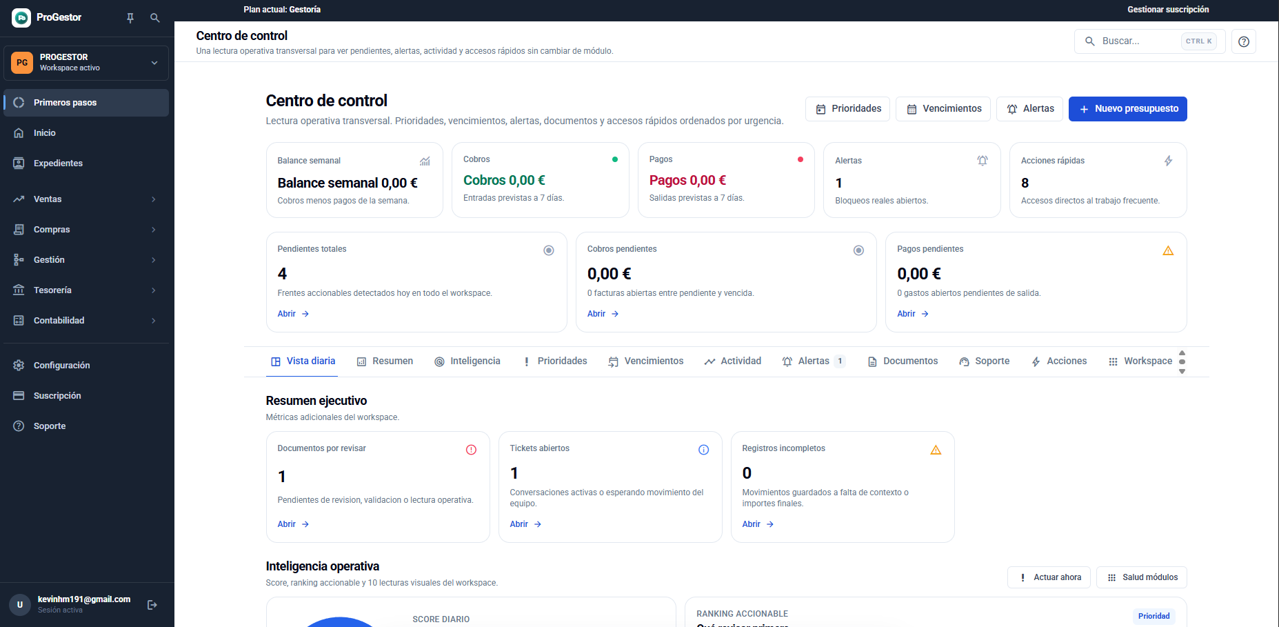Click Abrir in Pendientes totales card
Image resolution: width=1279 pixels, height=627 pixels.
[293, 314]
